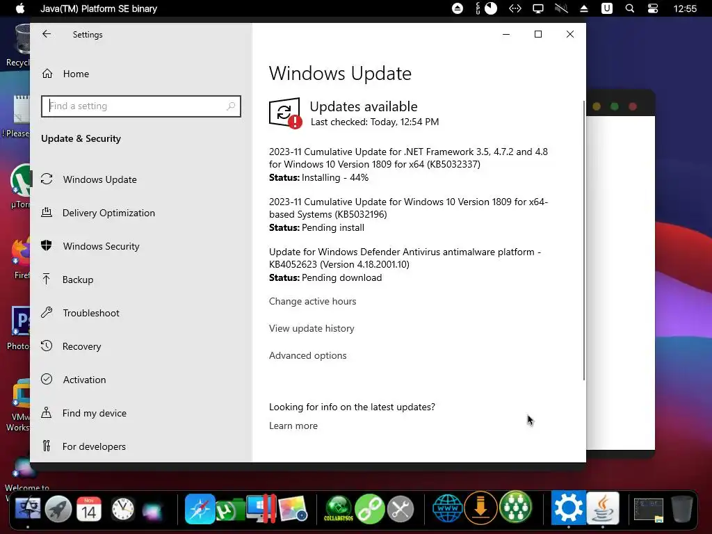Go to Settings Home

pos(76,74)
